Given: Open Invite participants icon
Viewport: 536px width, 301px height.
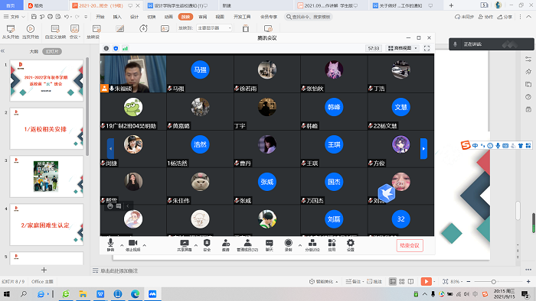Looking at the screenshot, I should (226, 245).
